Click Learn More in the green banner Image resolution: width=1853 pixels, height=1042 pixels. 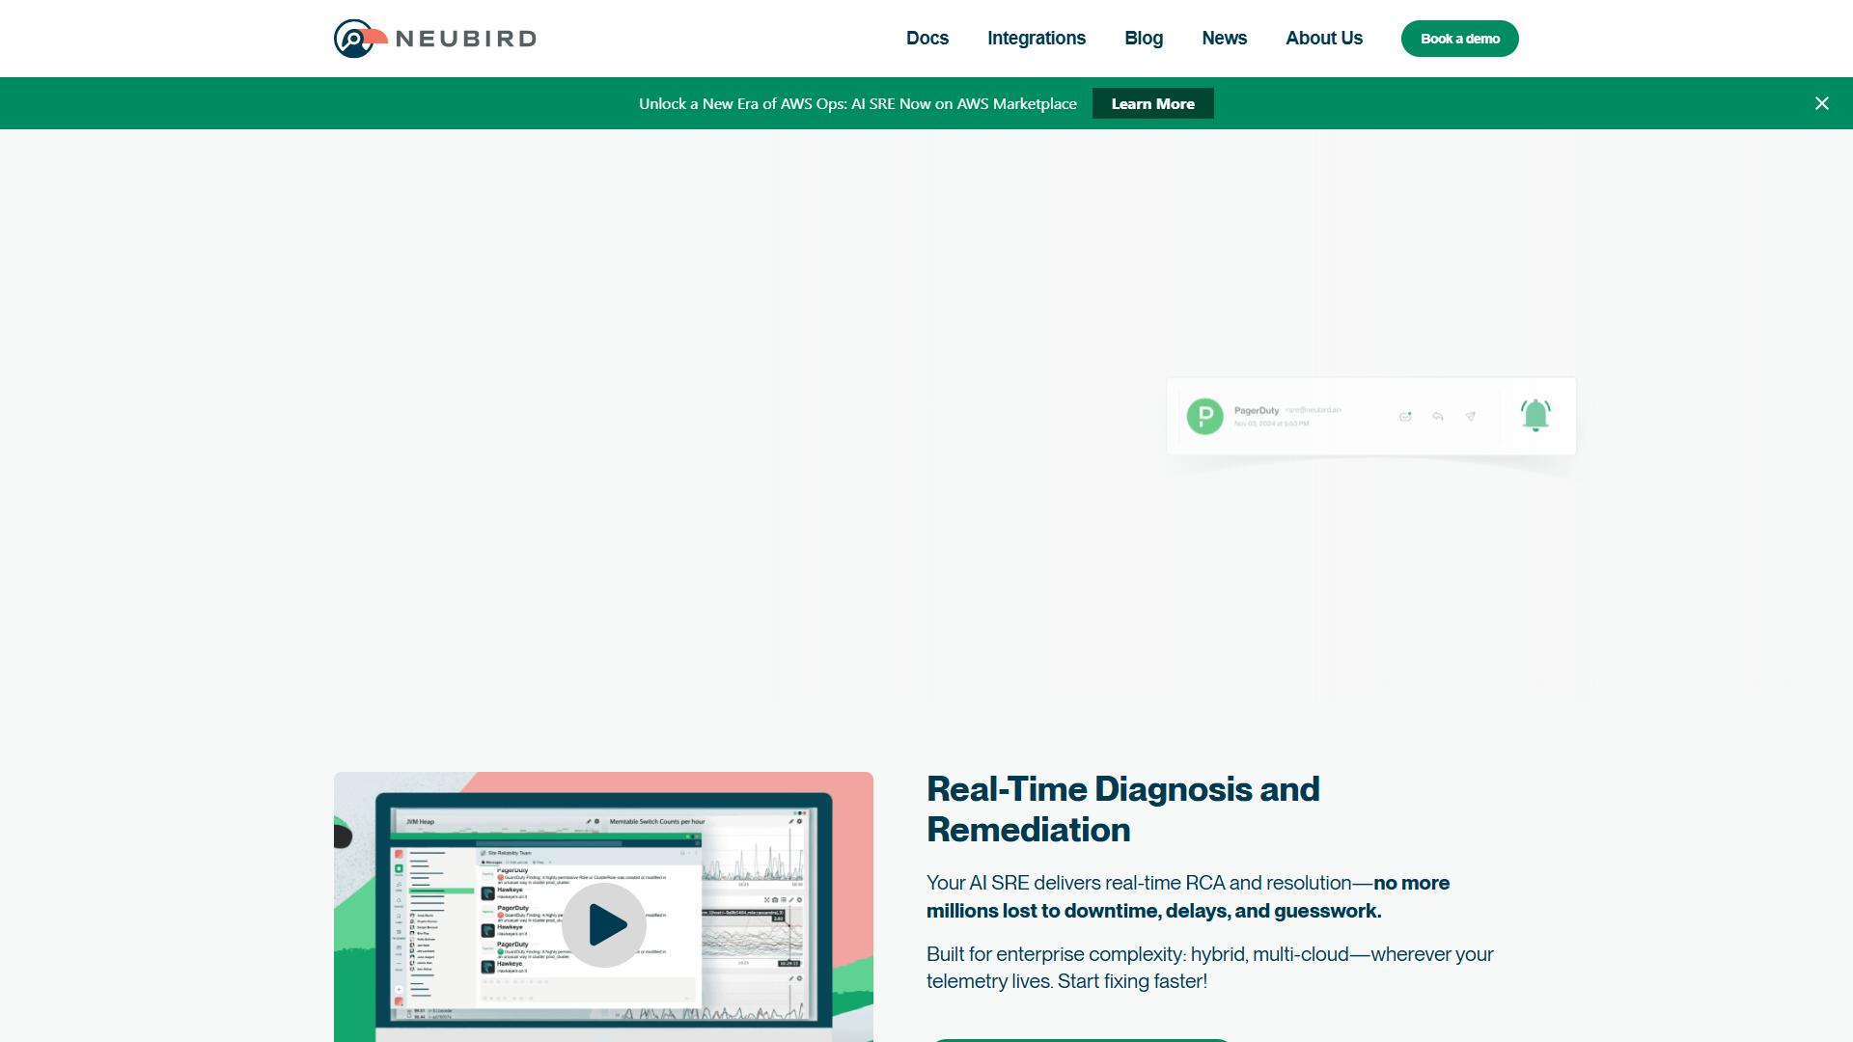tap(1152, 103)
